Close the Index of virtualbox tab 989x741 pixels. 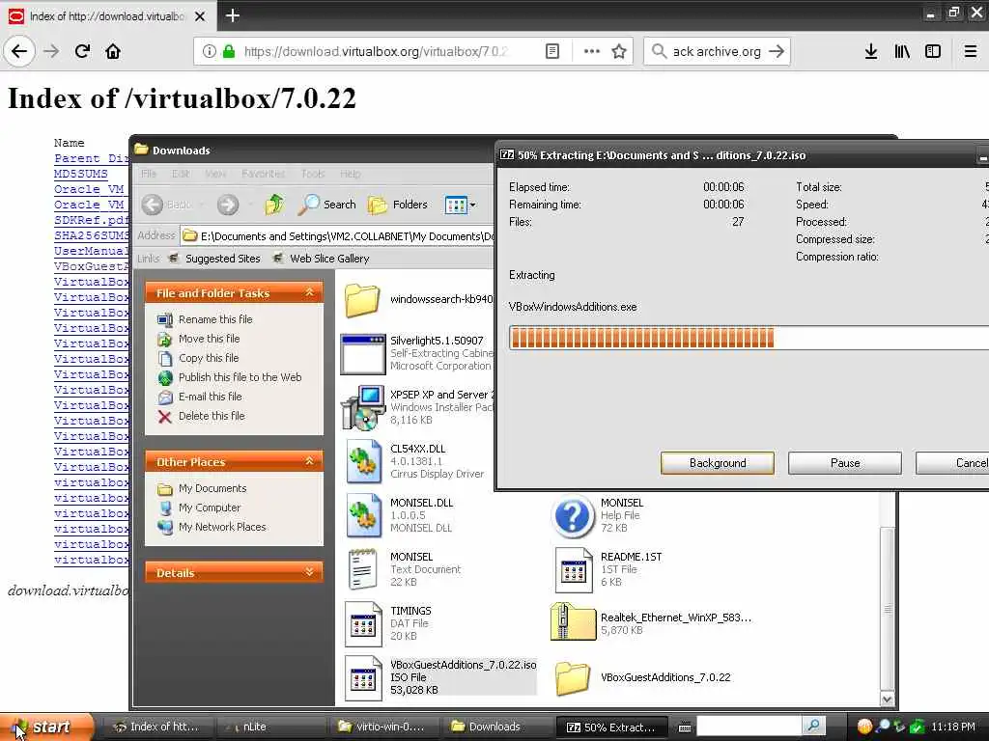point(200,16)
